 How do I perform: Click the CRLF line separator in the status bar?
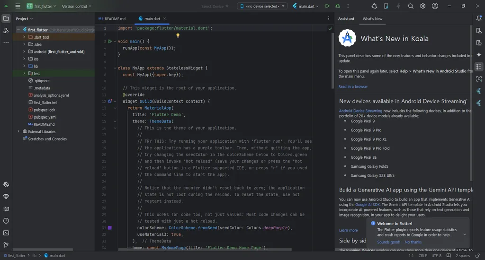click(x=422, y=256)
